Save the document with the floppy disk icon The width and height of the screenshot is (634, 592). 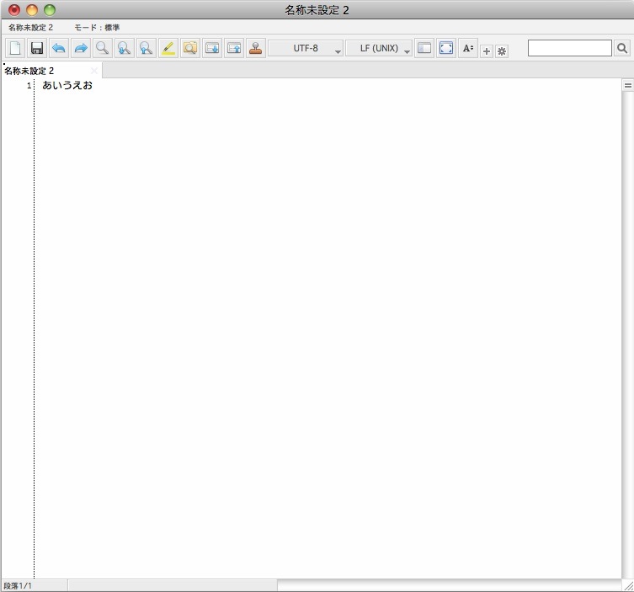pos(37,49)
